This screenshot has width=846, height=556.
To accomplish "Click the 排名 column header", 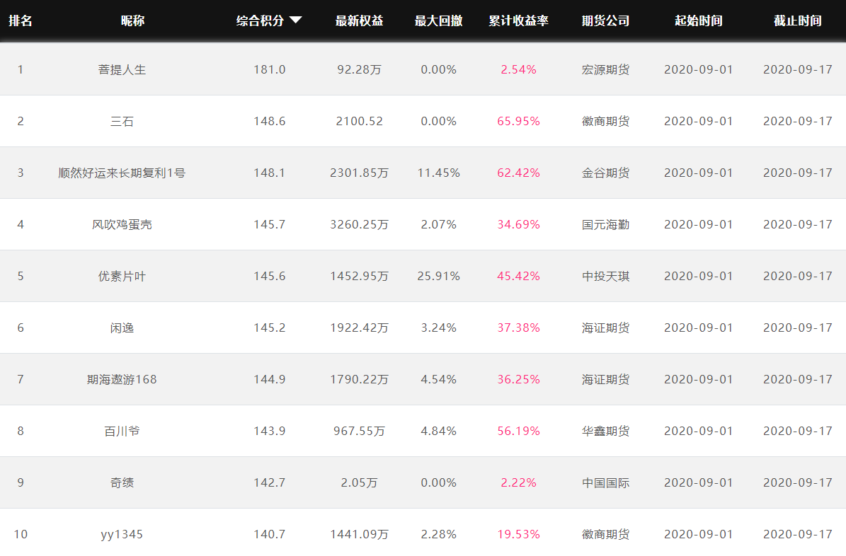I will click(21, 21).
